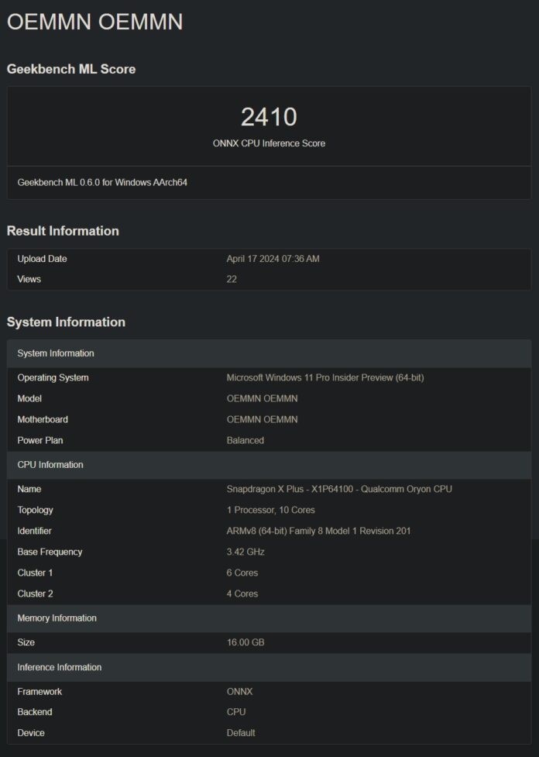
Task: Click the Balanced power plan value
Action: [x=245, y=440]
